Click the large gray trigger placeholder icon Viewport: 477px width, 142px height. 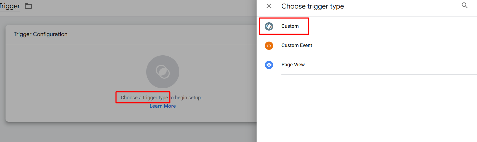click(162, 72)
